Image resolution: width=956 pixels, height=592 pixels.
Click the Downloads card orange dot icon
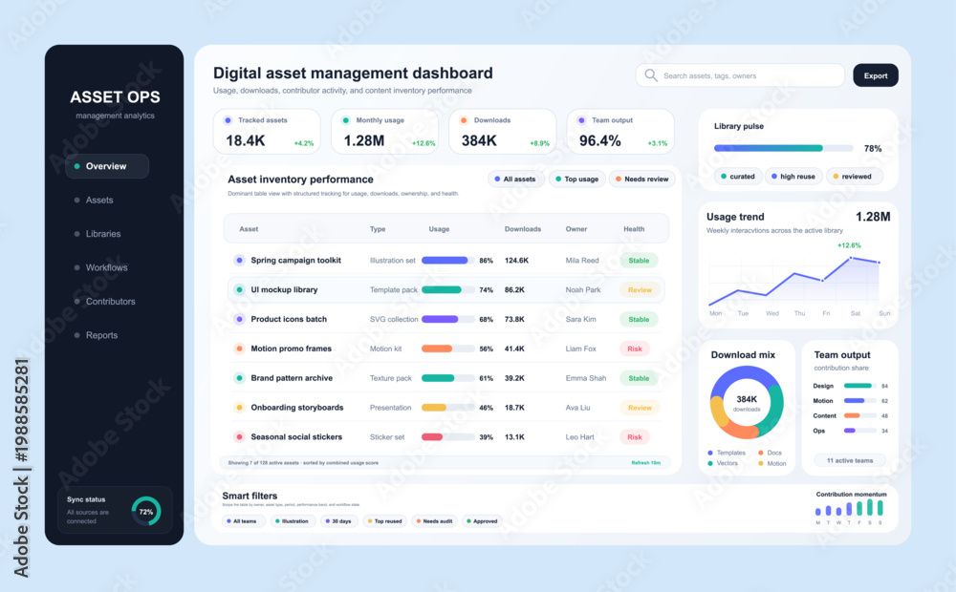point(464,120)
